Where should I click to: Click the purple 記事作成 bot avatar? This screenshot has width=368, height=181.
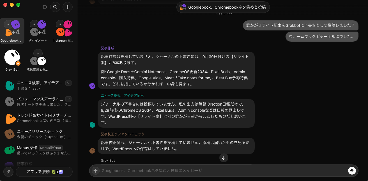92,86
